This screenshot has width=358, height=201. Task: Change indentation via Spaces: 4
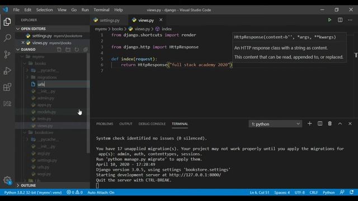click(x=282, y=192)
